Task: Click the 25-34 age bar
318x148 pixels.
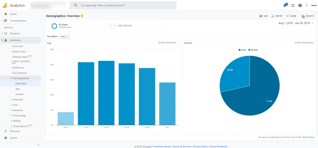Action: [x=86, y=94]
